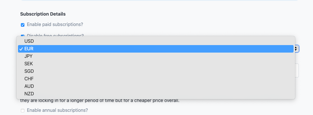Toggle the Disable free subscriptions checkbox
The image size is (313, 115).
tap(23, 36)
